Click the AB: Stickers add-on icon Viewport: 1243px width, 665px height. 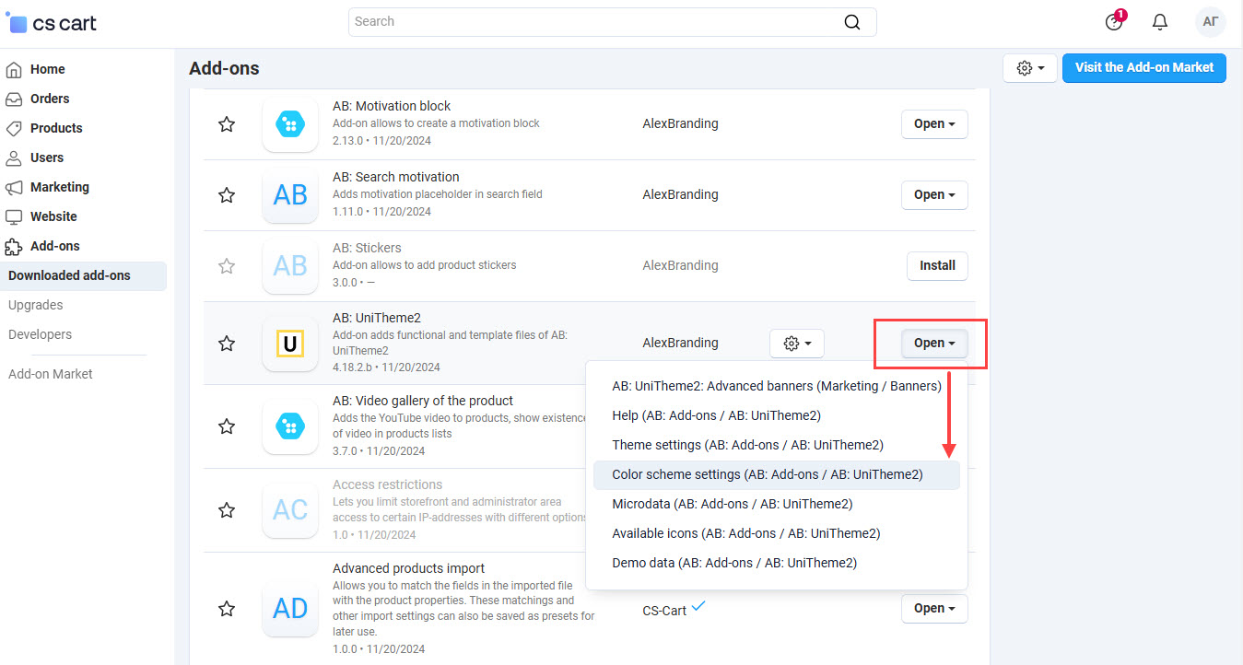[x=290, y=266]
